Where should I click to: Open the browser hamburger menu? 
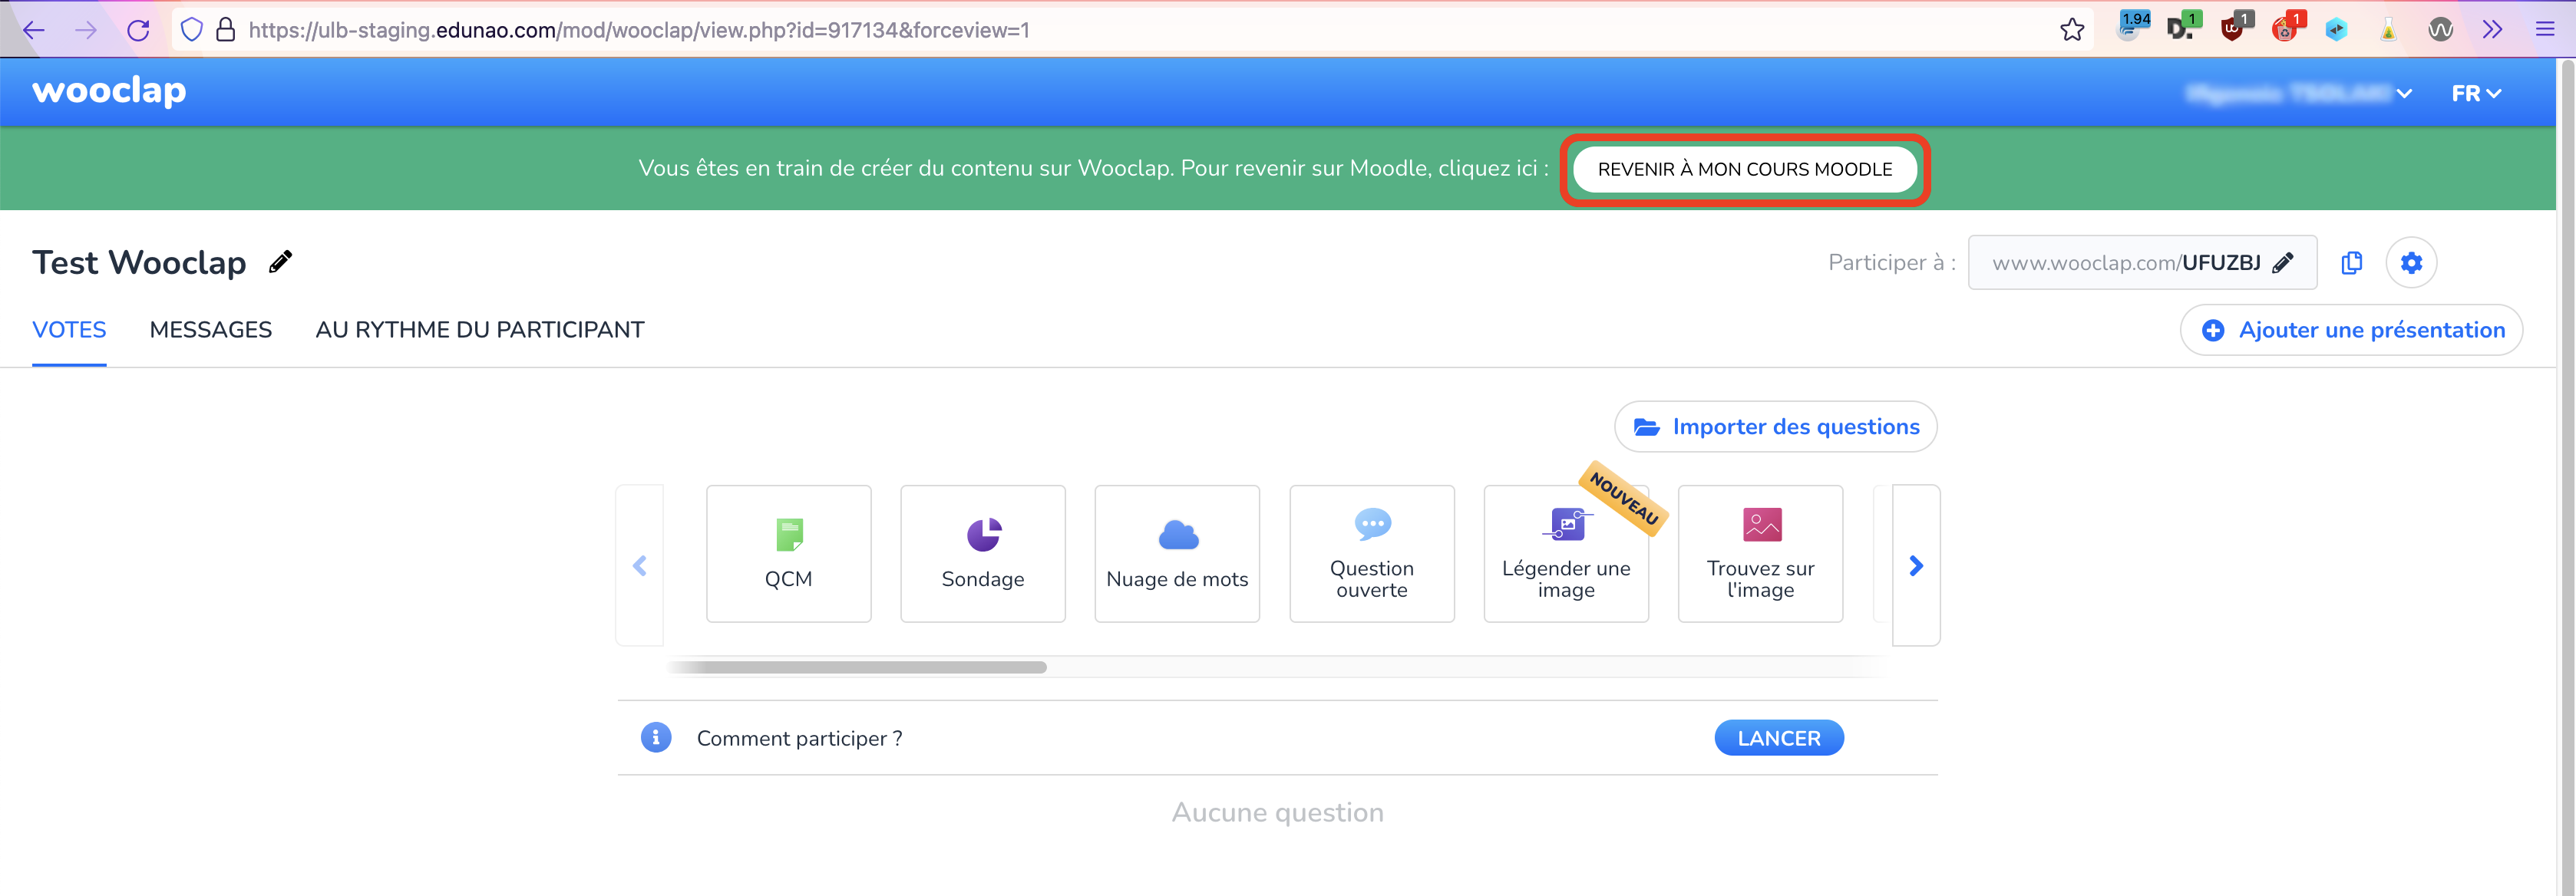(x=2545, y=30)
